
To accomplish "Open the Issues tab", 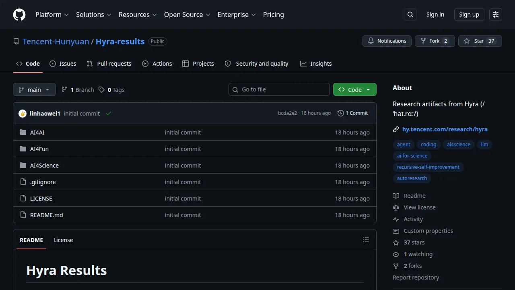I will [x=63, y=64].
